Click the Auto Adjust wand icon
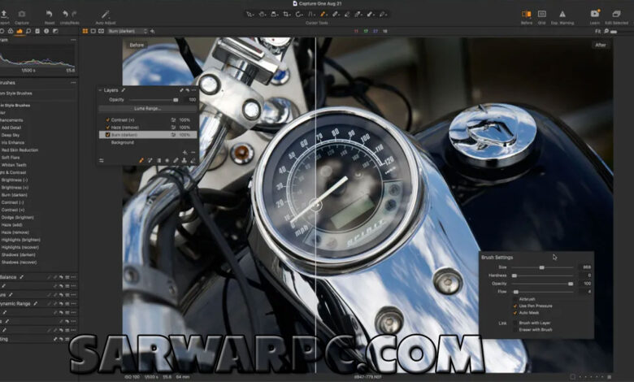The width and height of the screenshot is (634, 382). [105, 15]
